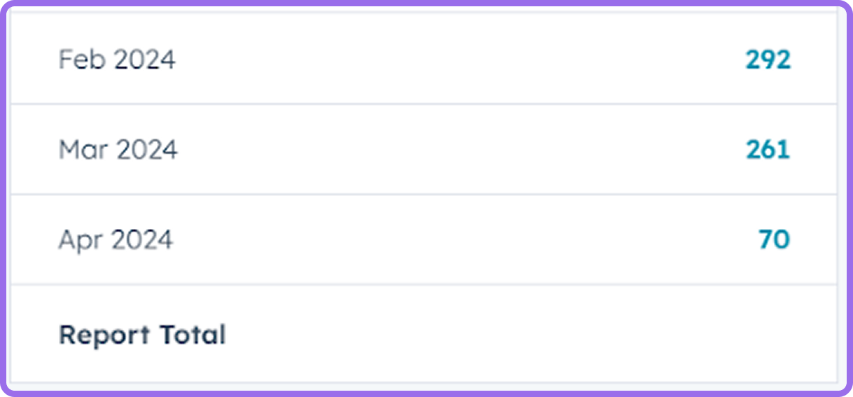Click empty space in Apr 2024 row
853x397 pixels.
pyautogui.click(x=462, y=239)
